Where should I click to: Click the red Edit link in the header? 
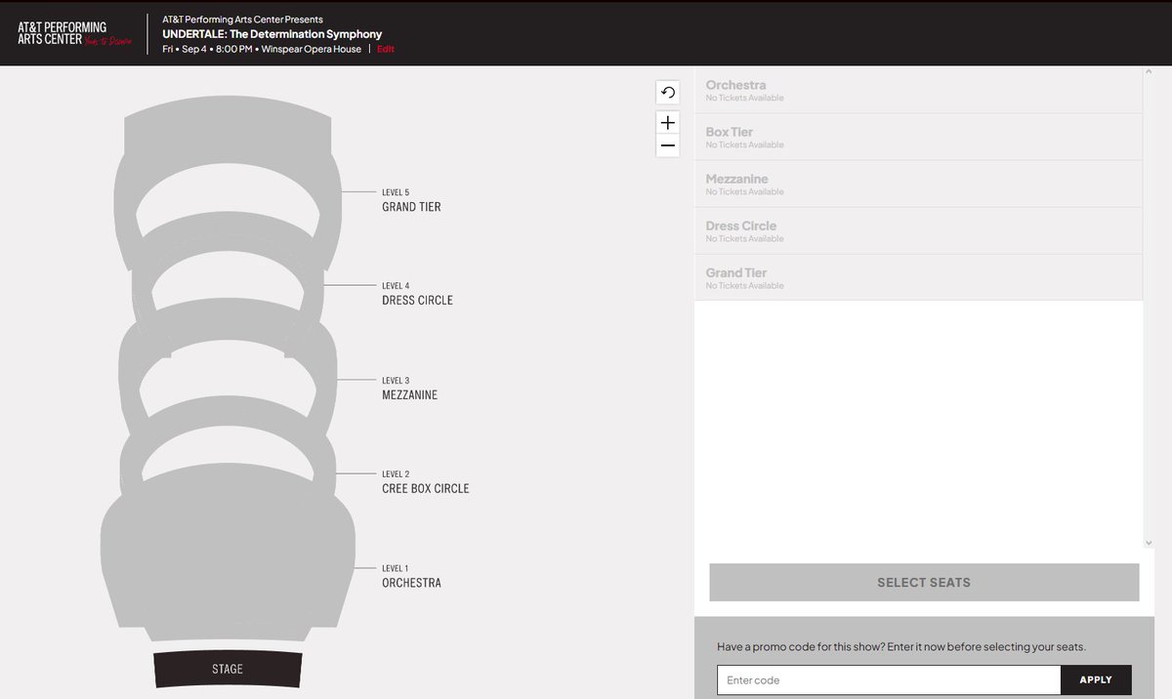386,49
